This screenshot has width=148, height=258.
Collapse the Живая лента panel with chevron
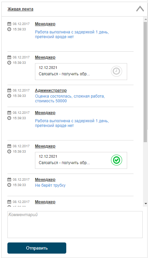point(140,9)
